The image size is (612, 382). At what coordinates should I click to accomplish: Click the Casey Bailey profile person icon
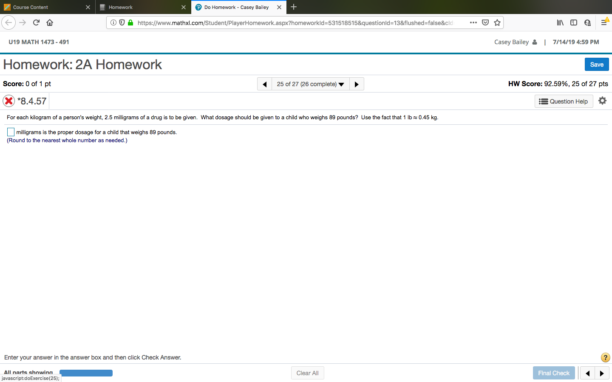[534, 42]
